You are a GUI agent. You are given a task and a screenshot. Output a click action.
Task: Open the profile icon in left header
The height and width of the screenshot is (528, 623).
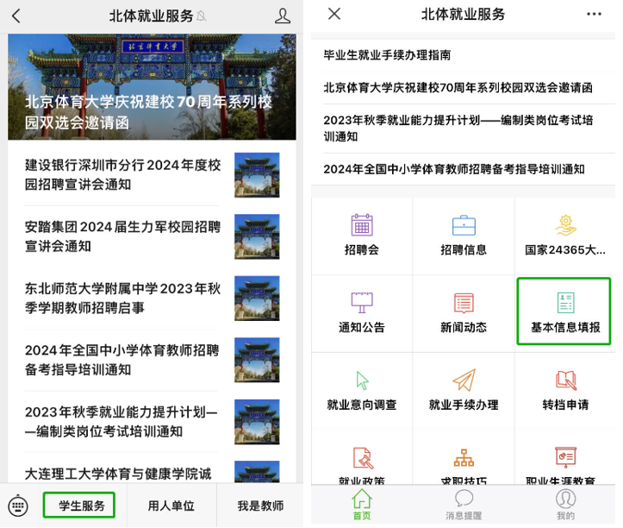283,16
